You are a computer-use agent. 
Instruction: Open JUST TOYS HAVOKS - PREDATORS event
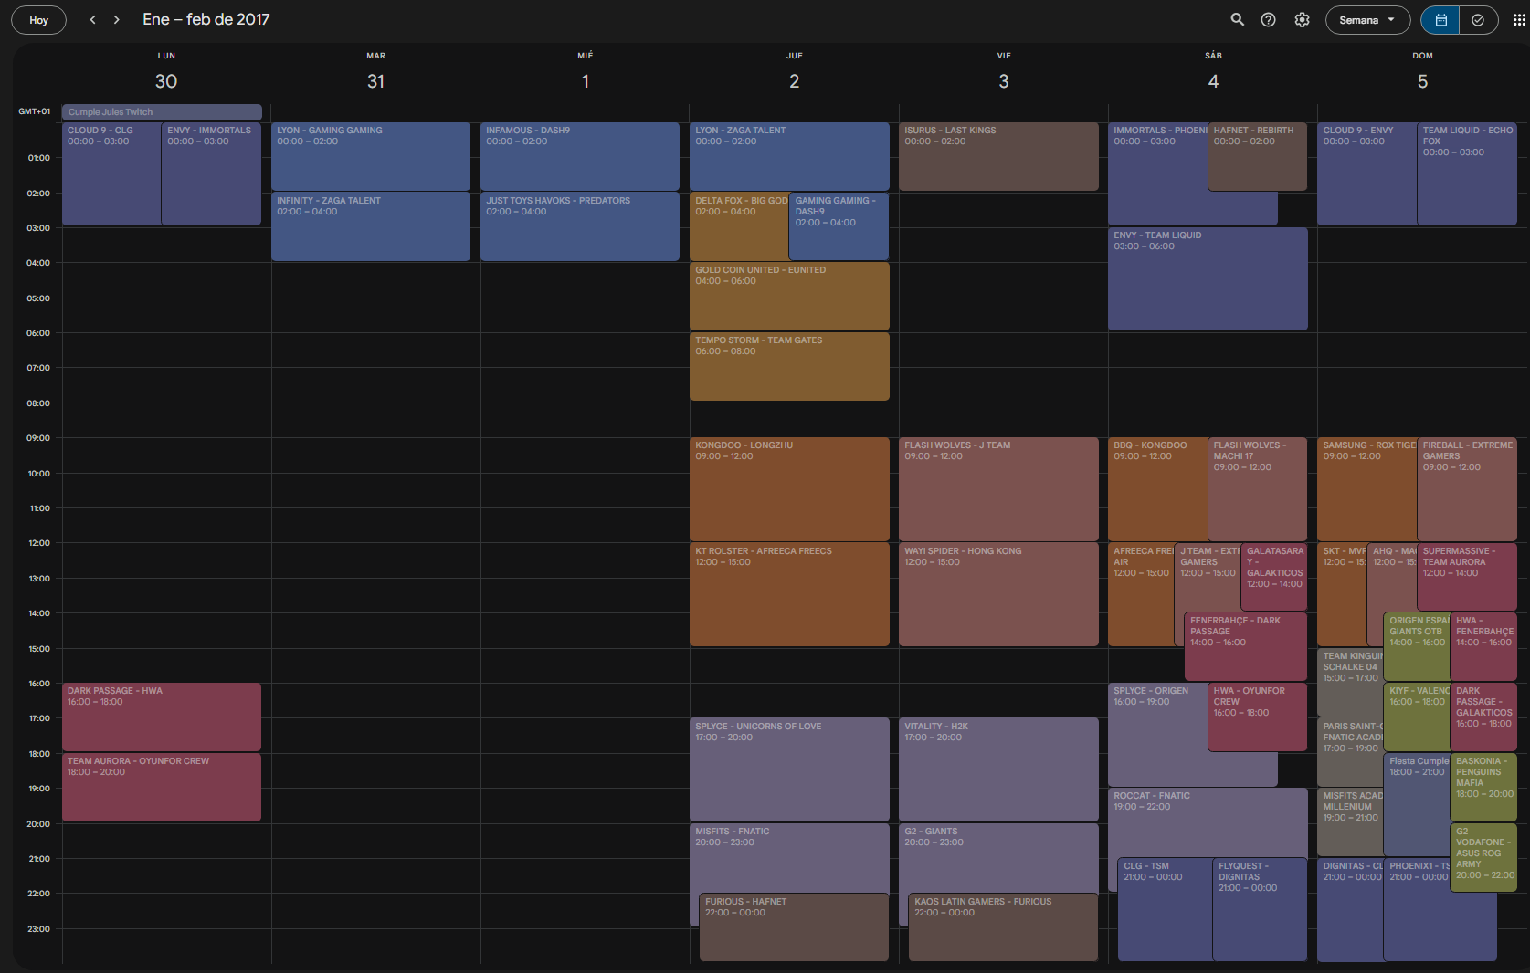pyautogui.click(x=580, y=226)
